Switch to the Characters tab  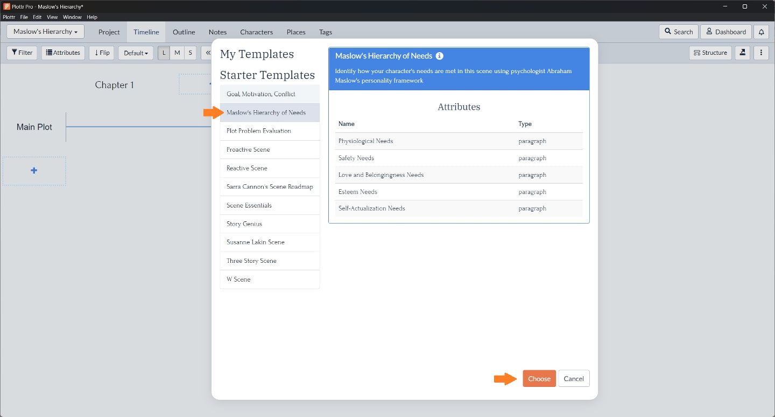point(257,32)
